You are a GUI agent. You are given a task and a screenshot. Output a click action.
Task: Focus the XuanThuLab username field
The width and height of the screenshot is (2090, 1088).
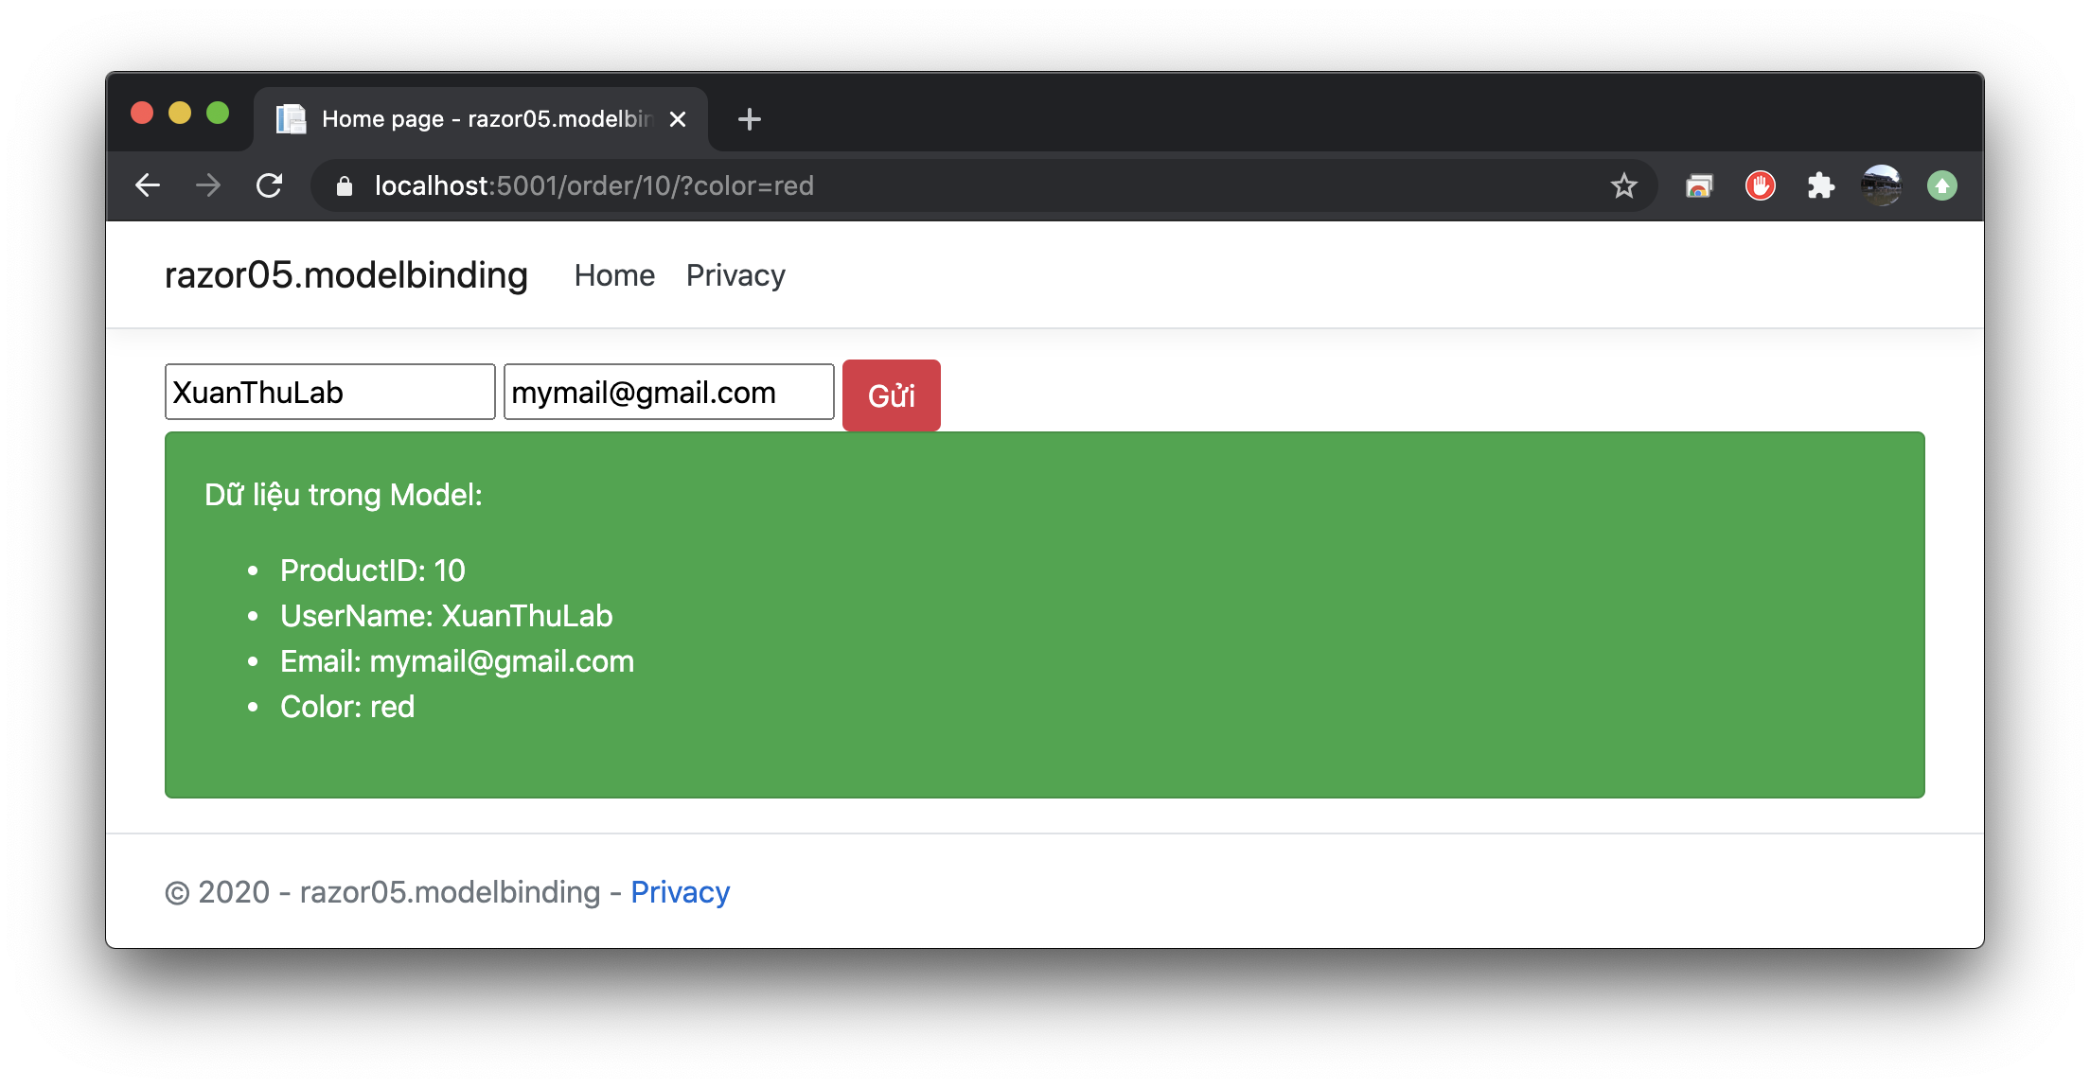pyautogui.click(x=329, y=392)
